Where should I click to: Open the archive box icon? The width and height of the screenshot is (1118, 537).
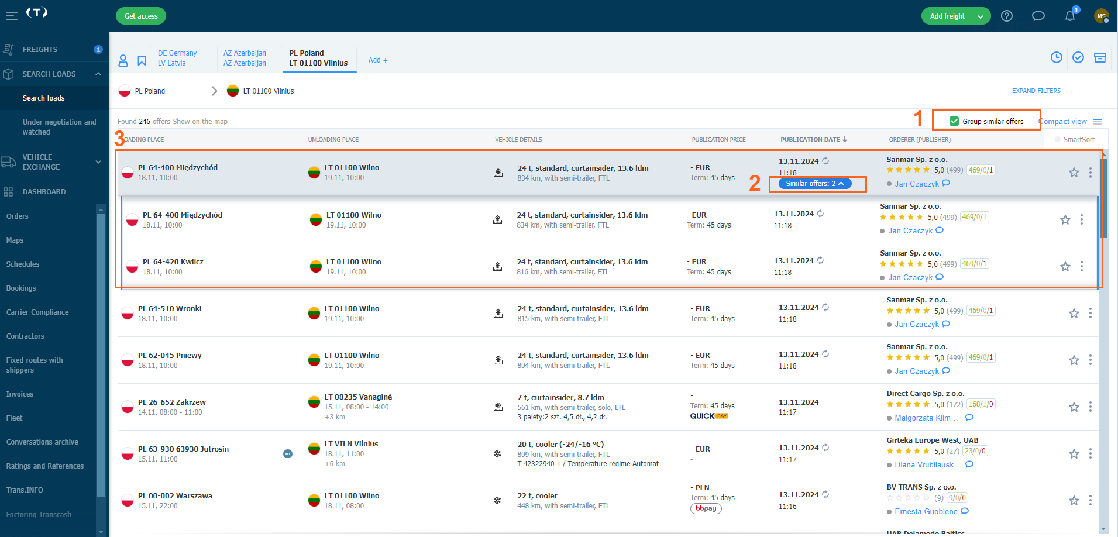(x=1100, y=57)
